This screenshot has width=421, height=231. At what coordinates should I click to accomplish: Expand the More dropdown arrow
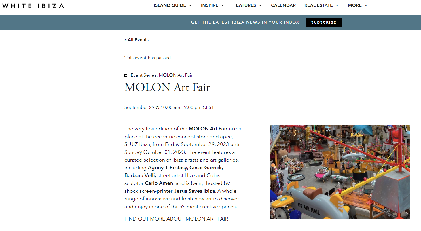[366, 5]
